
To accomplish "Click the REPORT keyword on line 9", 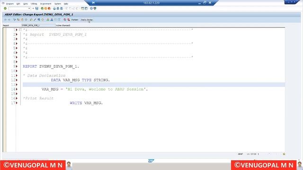I will pos(30,66).
